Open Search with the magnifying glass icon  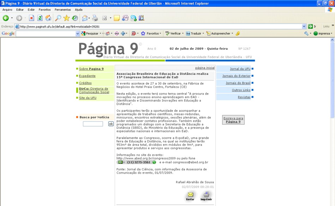point(58,18)
